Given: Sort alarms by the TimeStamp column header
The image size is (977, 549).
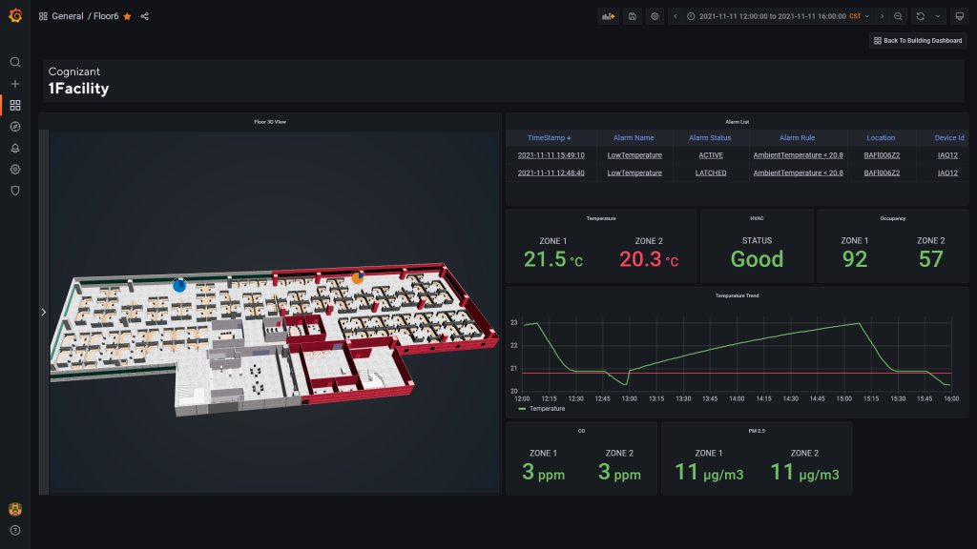Looking at the screenshot, I should [546, 137].
